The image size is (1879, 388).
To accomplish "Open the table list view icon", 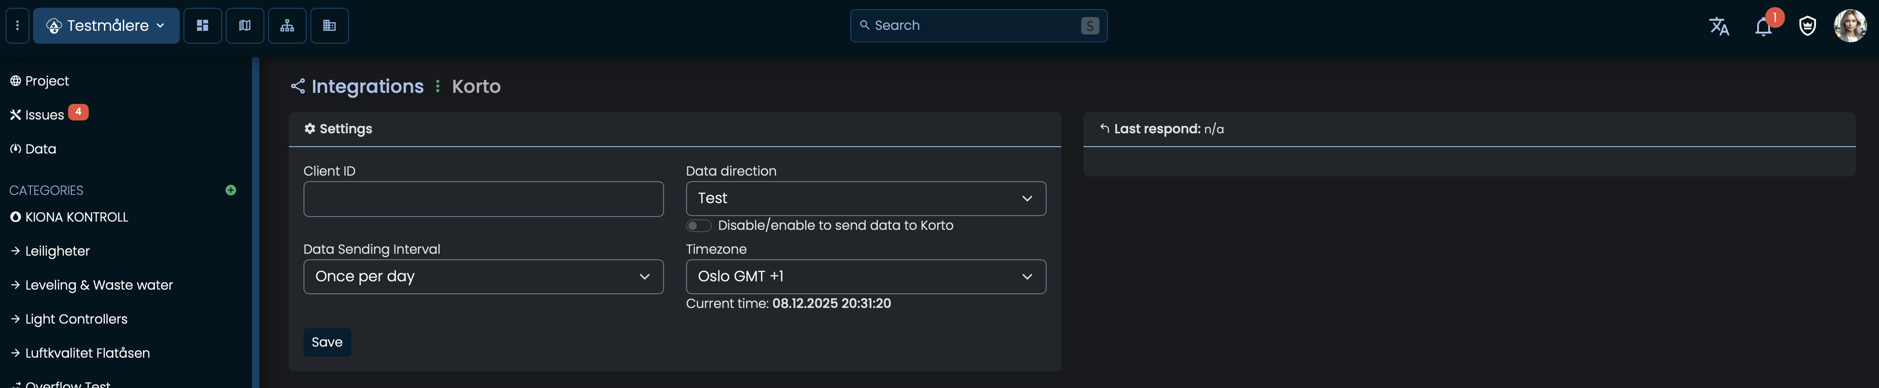I will (x=330, y=26).
